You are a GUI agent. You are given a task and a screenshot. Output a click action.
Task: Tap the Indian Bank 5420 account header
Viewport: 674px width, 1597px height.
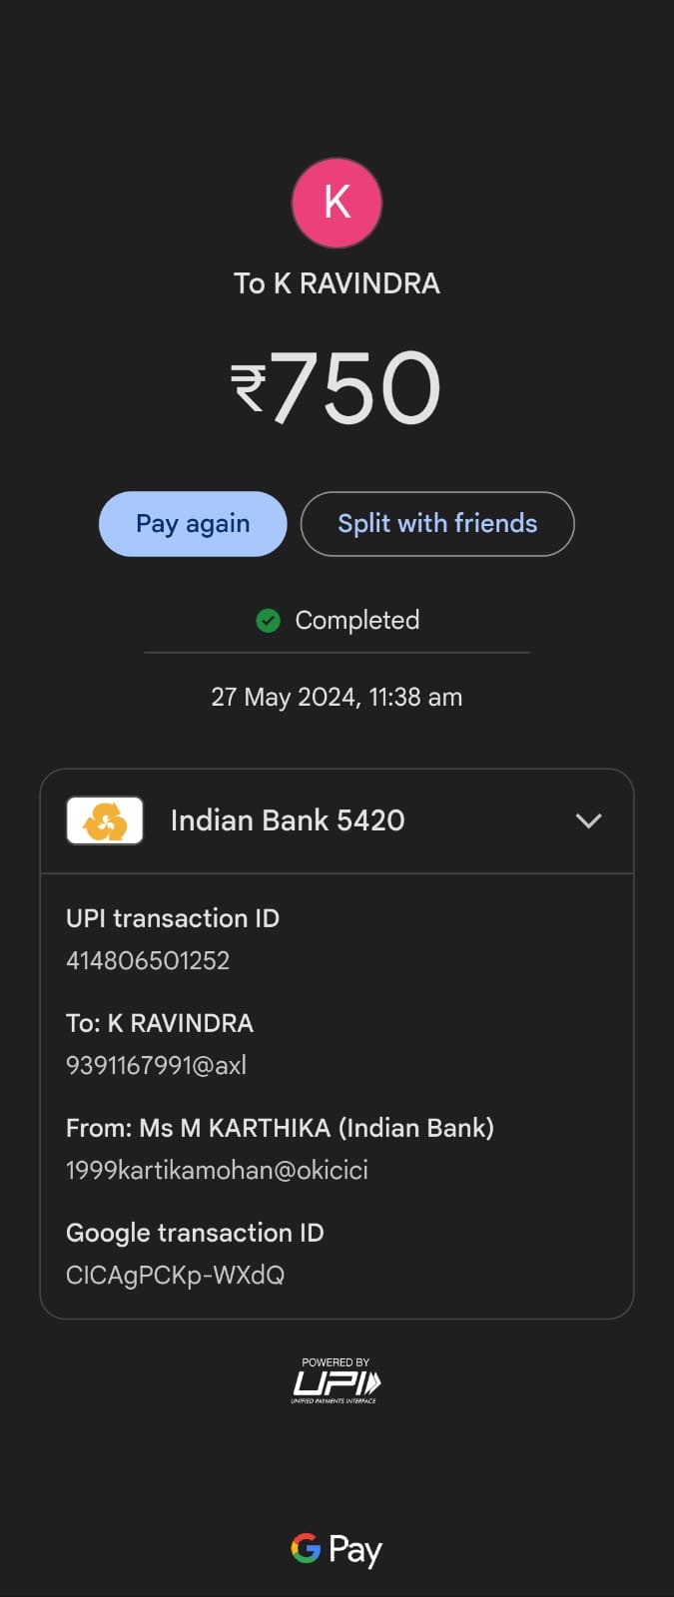point(288,820)
